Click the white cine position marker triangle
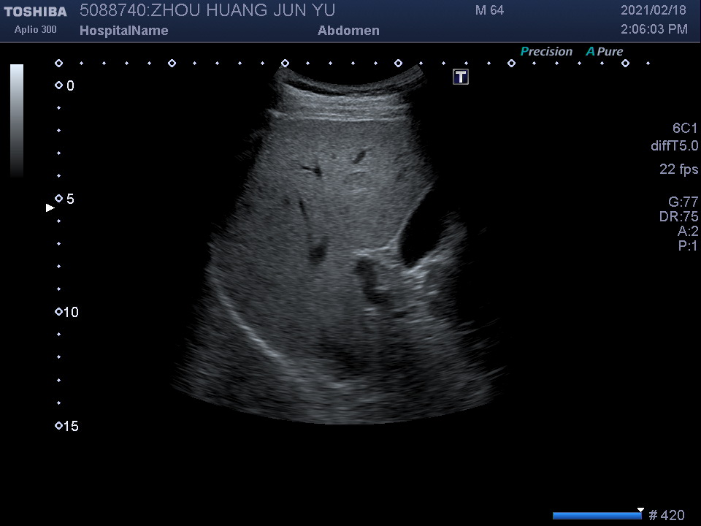Screen dimensions: 701x526 [x=640, y=510]
